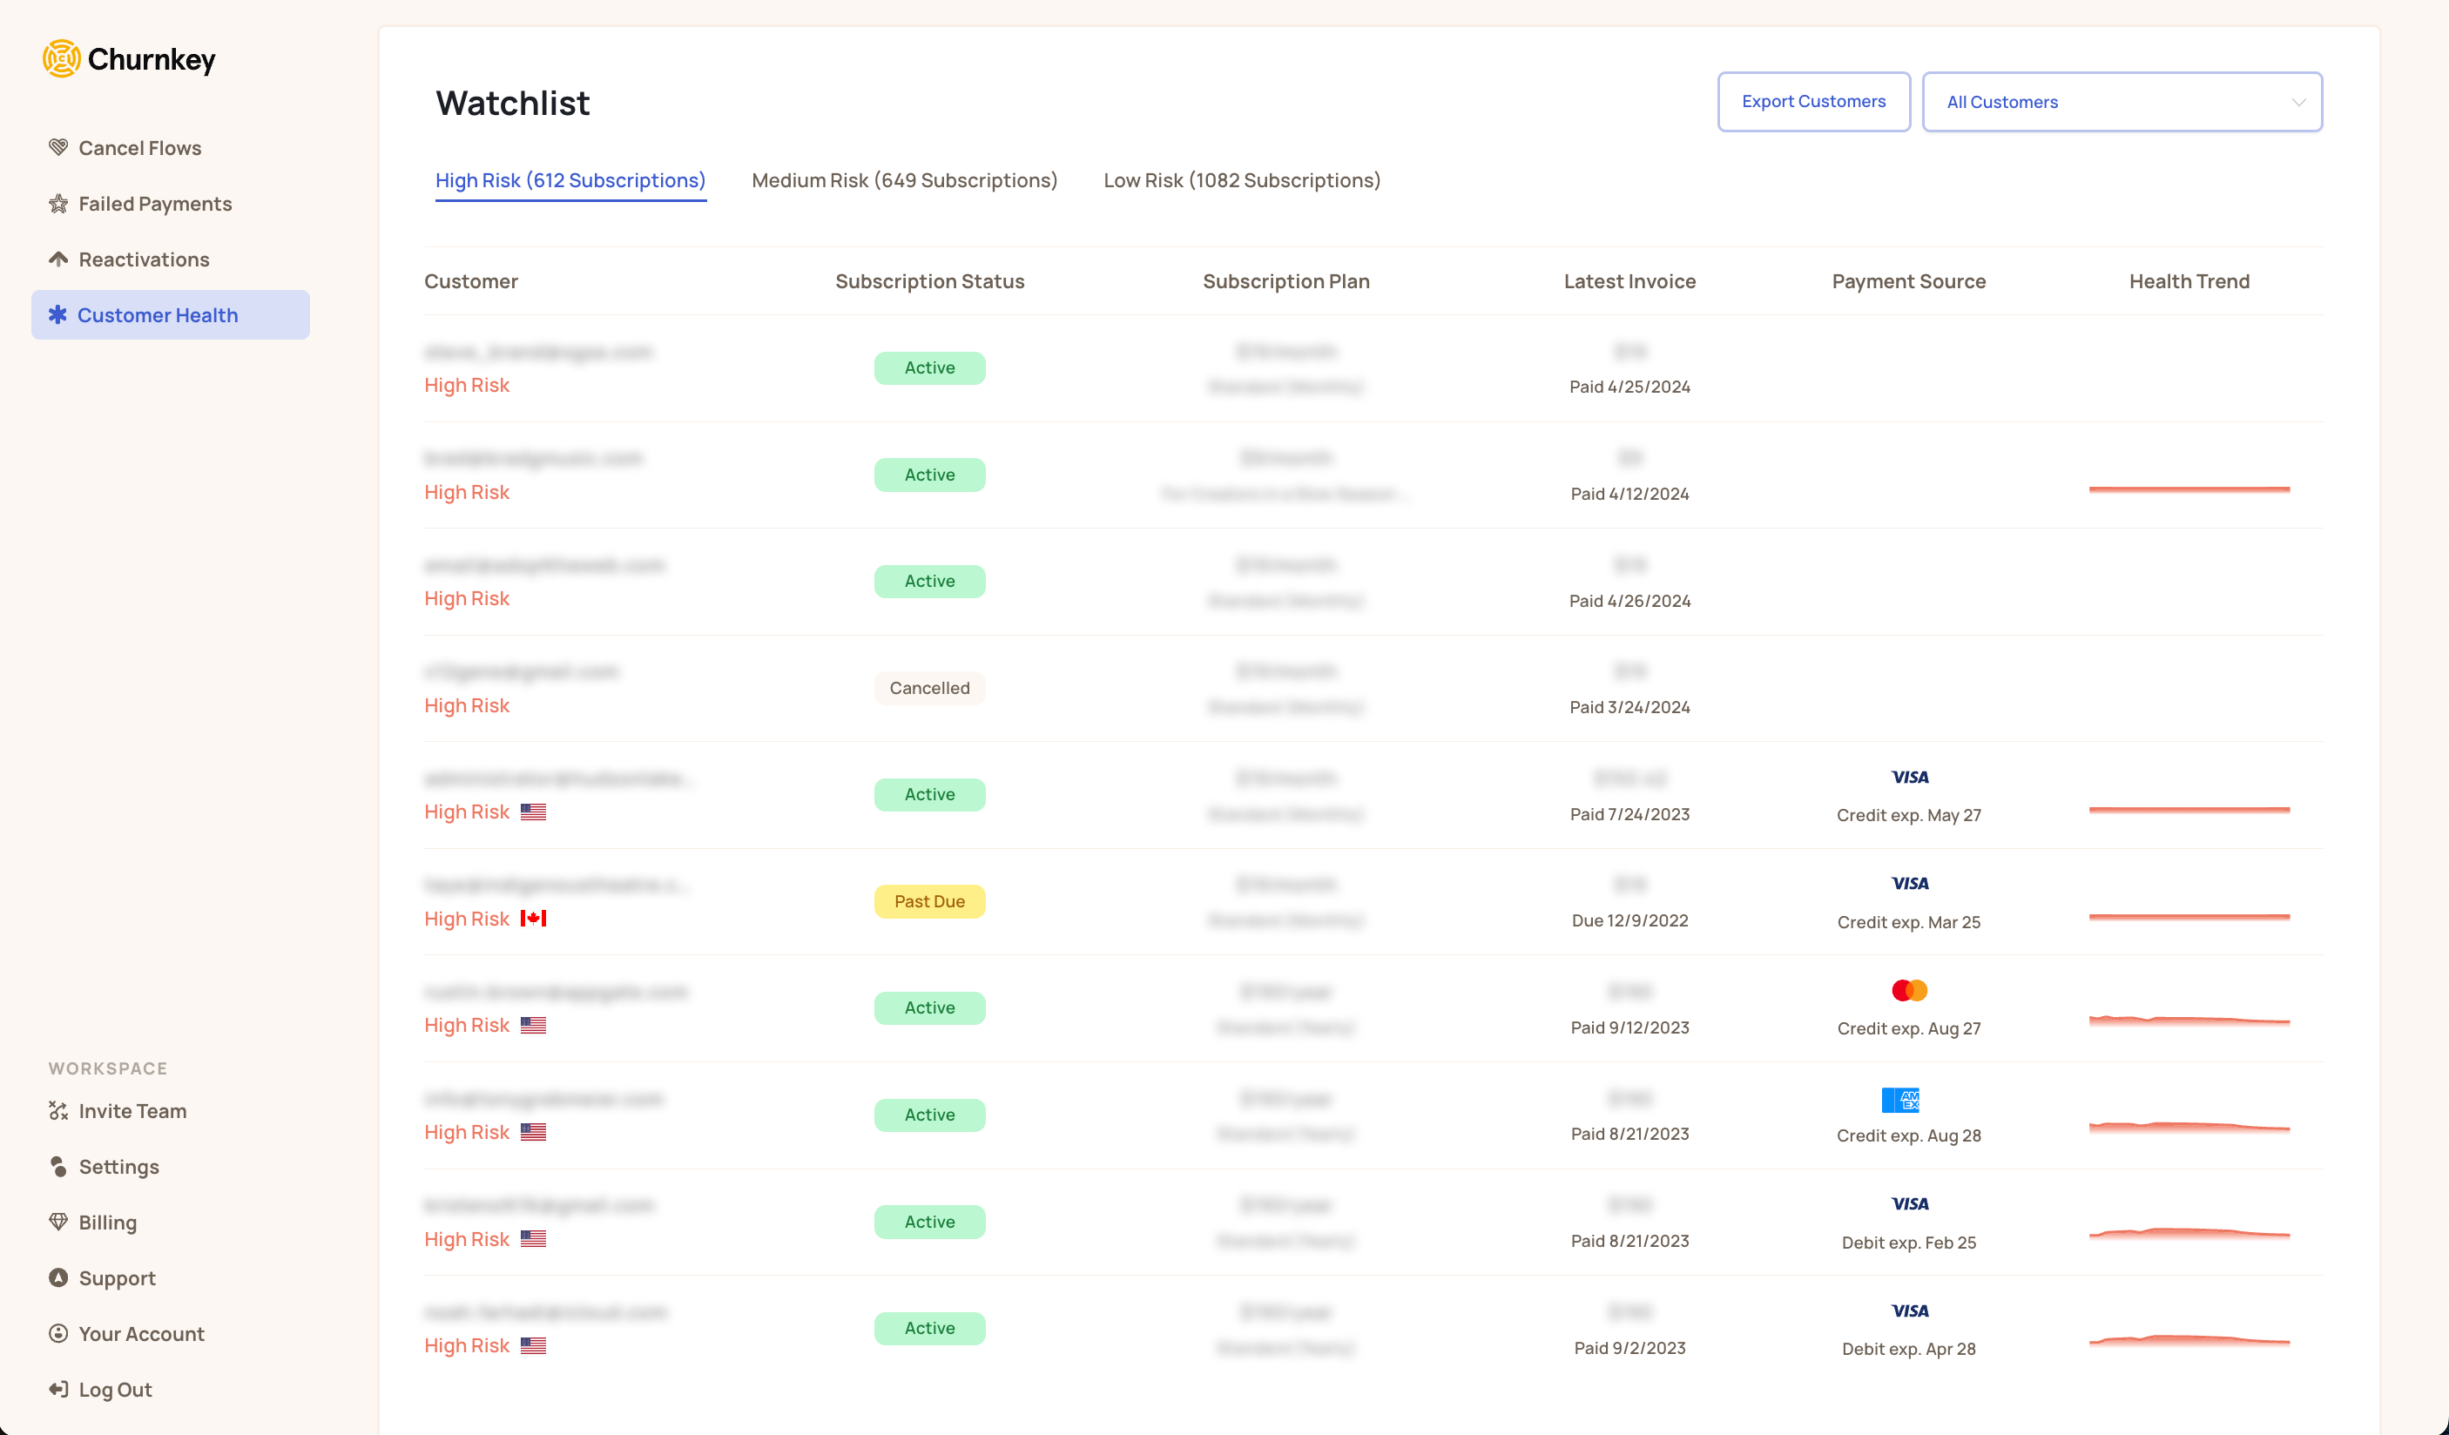Toggle the Active status badge on first customer
This screenshot has width=2449, height=1435.
point(929,367)
